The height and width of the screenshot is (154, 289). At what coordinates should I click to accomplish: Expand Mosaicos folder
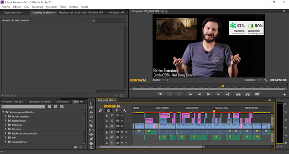click(6, 129)
